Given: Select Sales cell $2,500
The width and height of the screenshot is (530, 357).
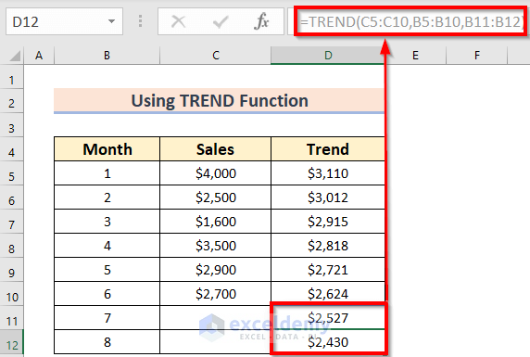Looking at the screenshot, I should click(215, 198).
